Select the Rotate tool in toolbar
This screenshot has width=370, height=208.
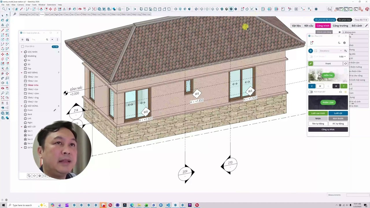55,9
